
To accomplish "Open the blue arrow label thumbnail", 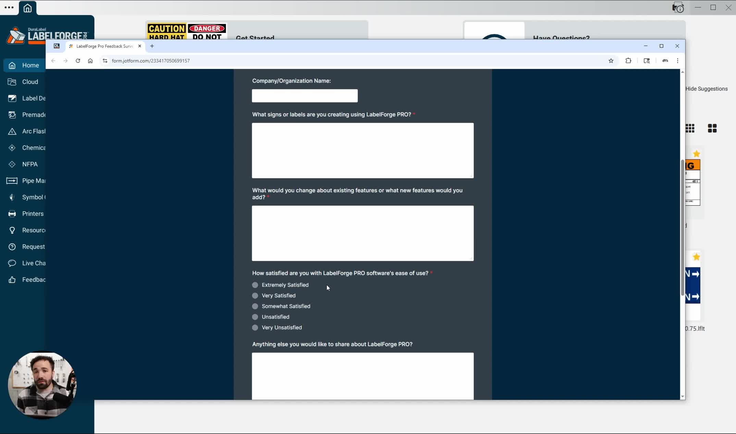I will coord(693,286).
